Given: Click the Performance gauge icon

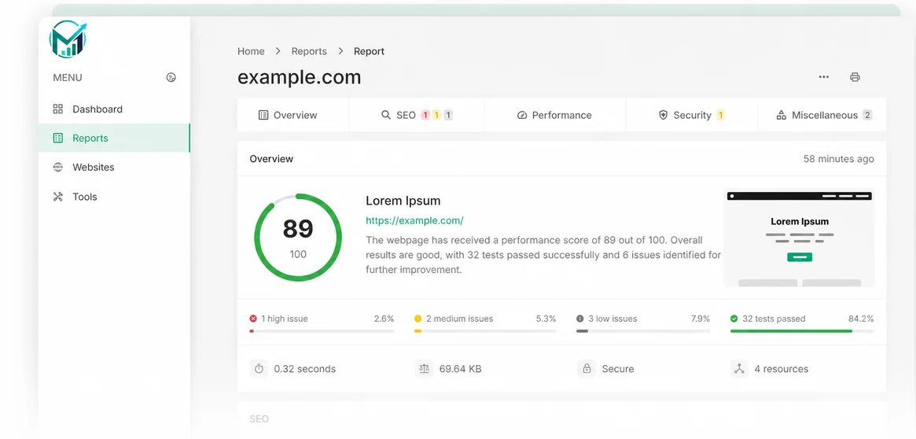Looking at the screenshot, I should coord(522,115).
